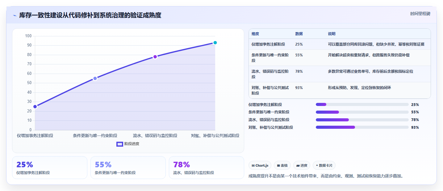Click table cell 流水、错误码与监控阶段
Screen dimensions: 443x191
point(270,74)
